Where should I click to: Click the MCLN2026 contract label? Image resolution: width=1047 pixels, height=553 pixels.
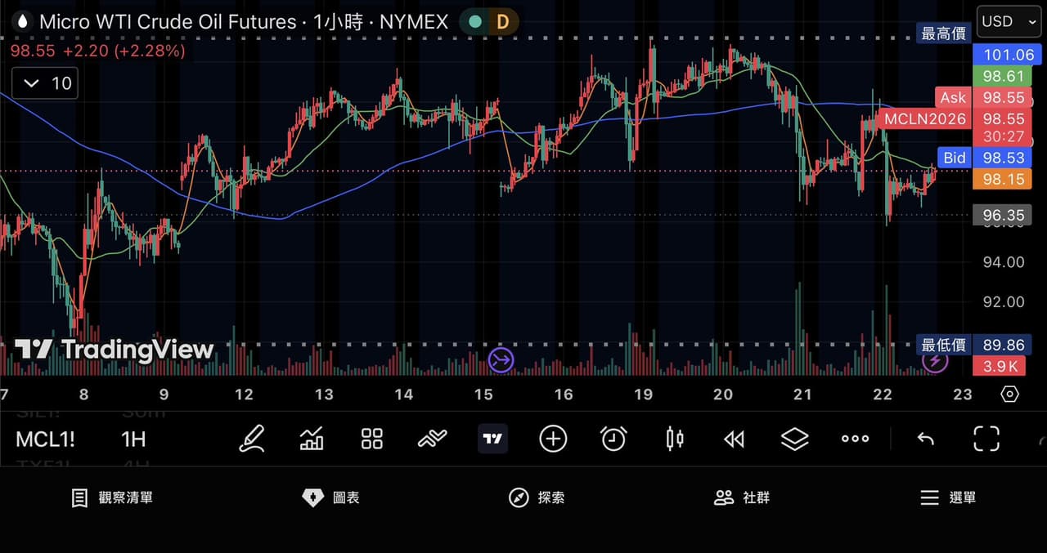[924, 119]
